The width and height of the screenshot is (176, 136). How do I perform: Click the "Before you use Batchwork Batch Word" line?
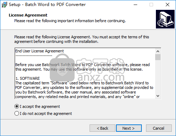coord(83,65)
